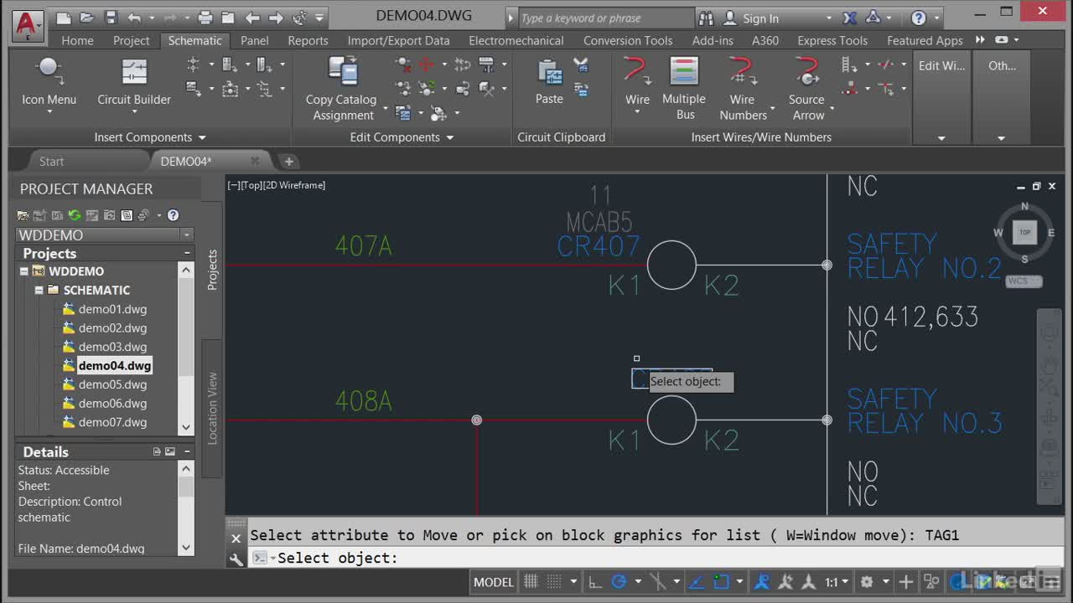Launch the Circuit Builder tool
The width and height of the screenshot is (1073, 603).
(x=133, y=85)
